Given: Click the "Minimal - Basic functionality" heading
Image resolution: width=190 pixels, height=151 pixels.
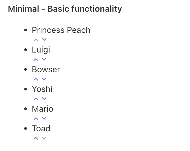Looking at the screenshot, I should click(65, 9).
